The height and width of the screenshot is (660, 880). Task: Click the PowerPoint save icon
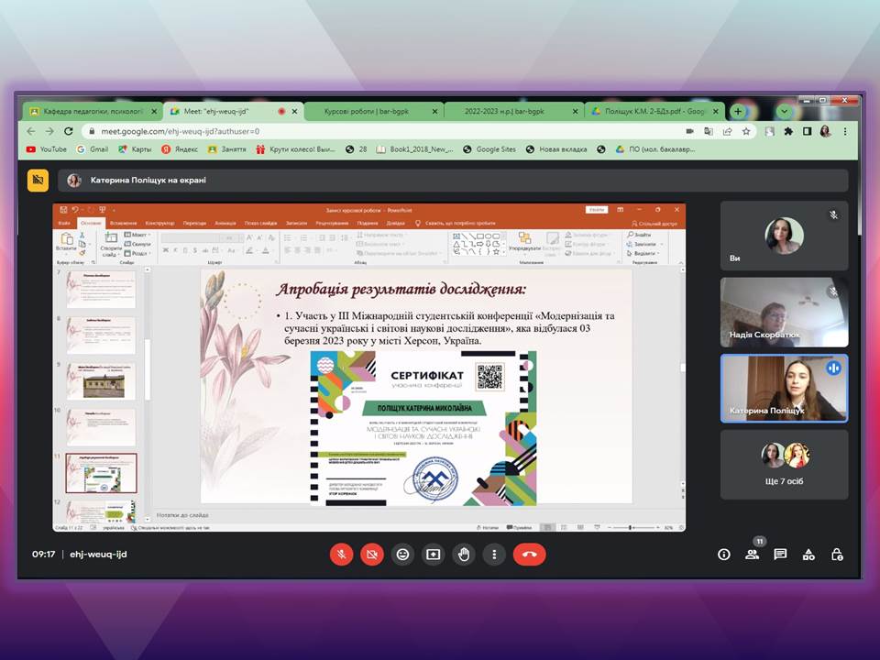[63, 210]
